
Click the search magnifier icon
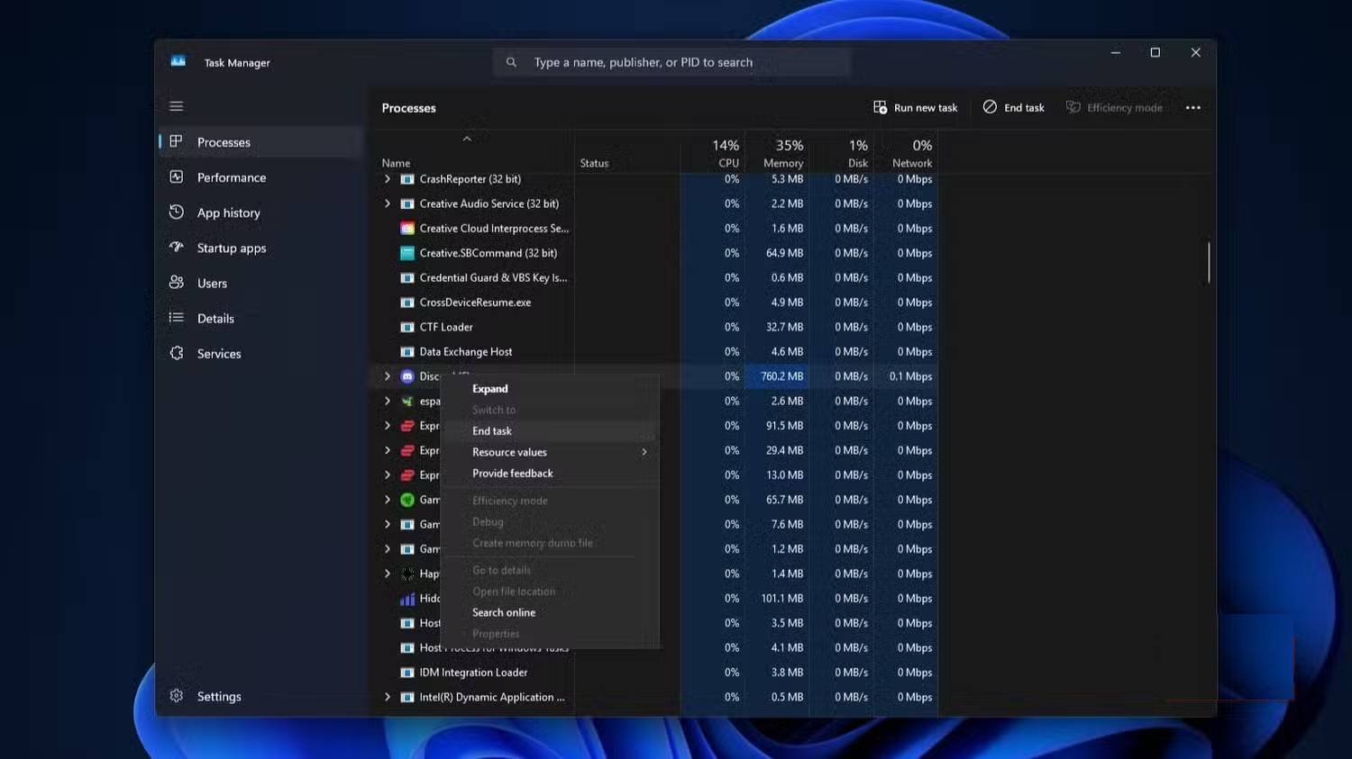point(511,62)
